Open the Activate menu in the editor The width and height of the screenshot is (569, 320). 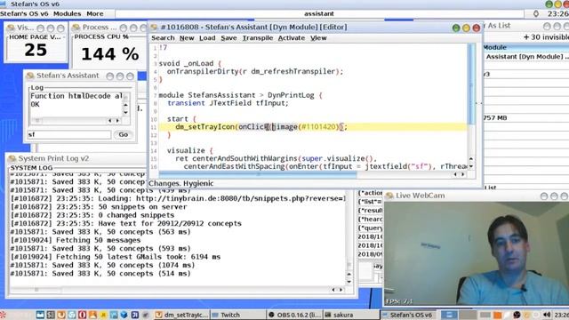(292, 38)
